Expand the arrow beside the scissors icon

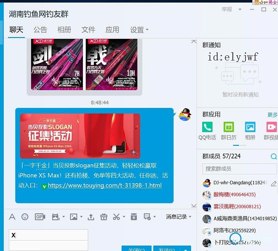(124, 217)
